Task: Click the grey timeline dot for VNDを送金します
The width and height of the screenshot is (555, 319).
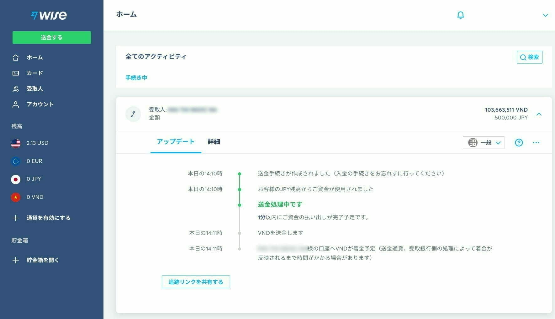Action: pos(240,233)
